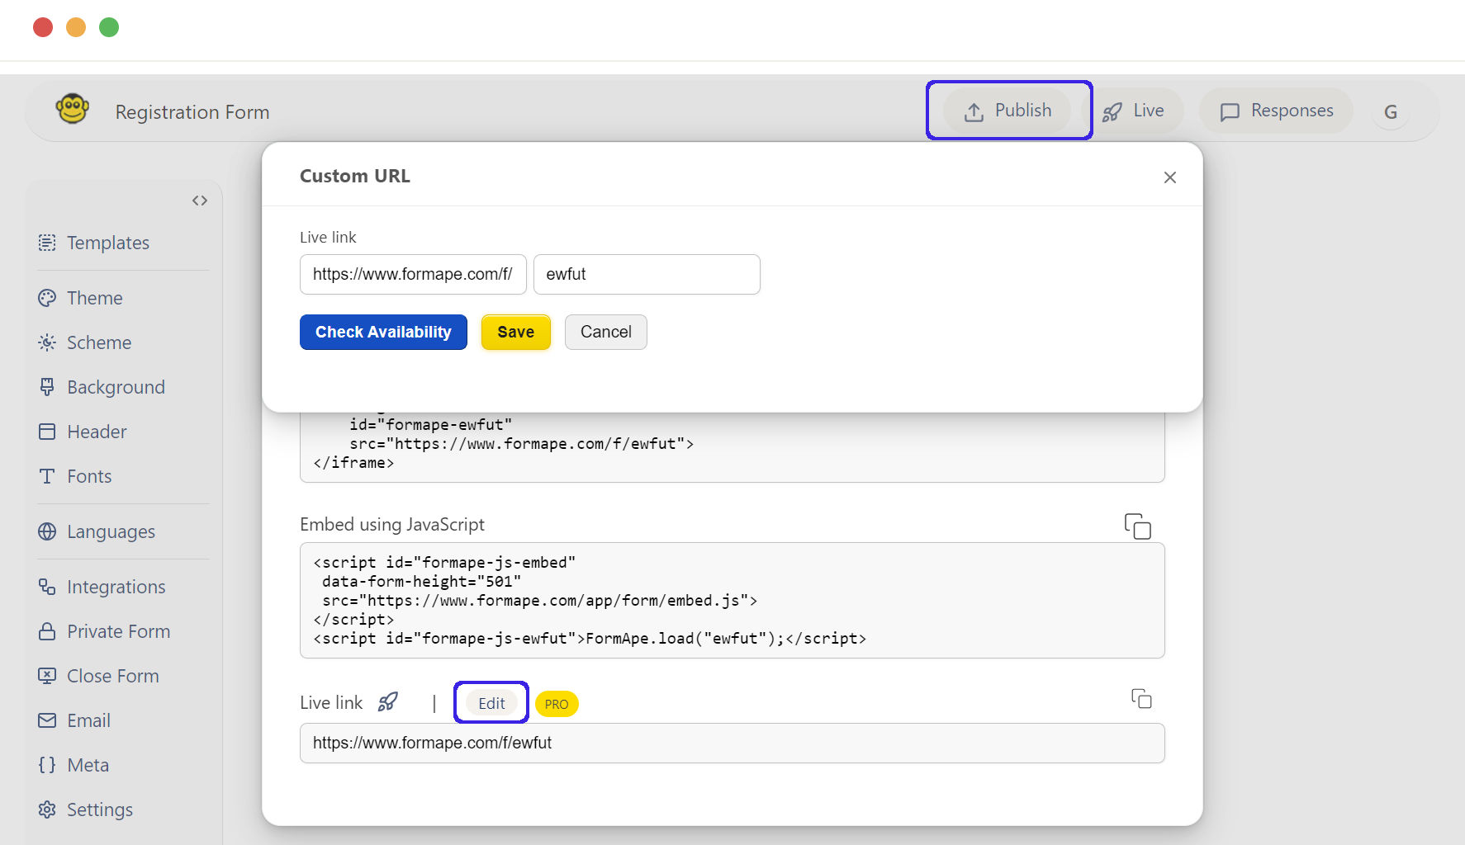This screenshot has width=1465, height=845.
Task: Click the JavaScript embed code box
Action: tap(732, 600)
